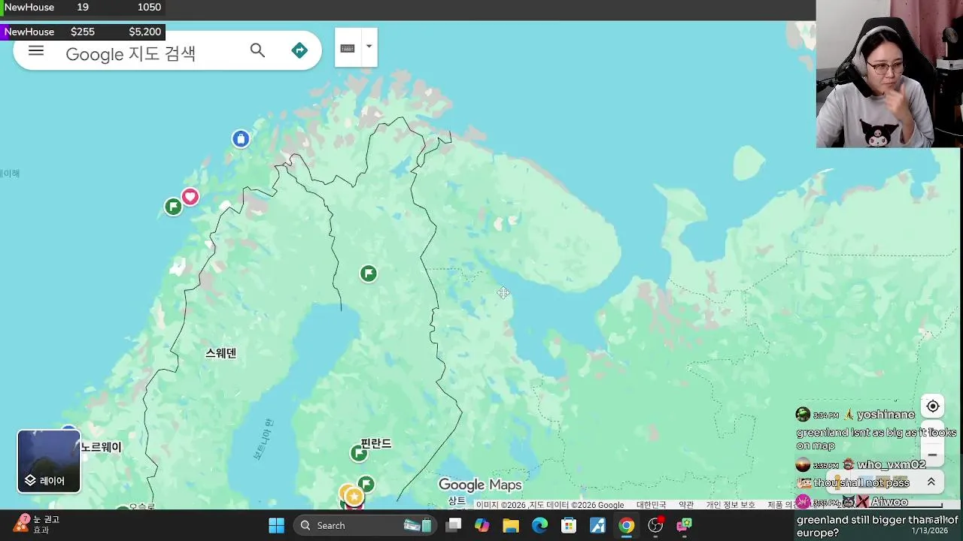Select the green flag marker in Lapland
This screenshot has height=541, width=963.
click(x=369, y=274)
